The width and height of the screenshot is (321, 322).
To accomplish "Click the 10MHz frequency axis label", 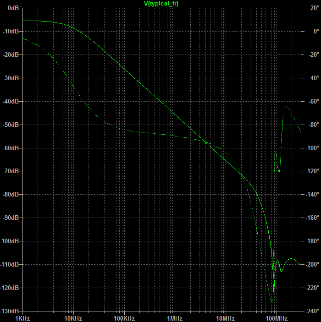I will pos(225,318).
